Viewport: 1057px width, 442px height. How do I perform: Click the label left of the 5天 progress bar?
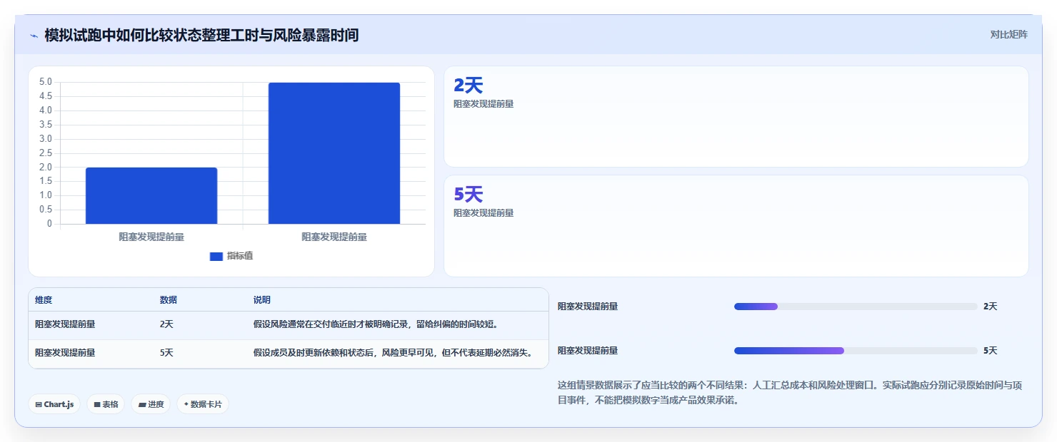tap(588, 351)
